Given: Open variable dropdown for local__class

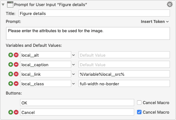Looking at the screenshot, I should click(73, 84).
